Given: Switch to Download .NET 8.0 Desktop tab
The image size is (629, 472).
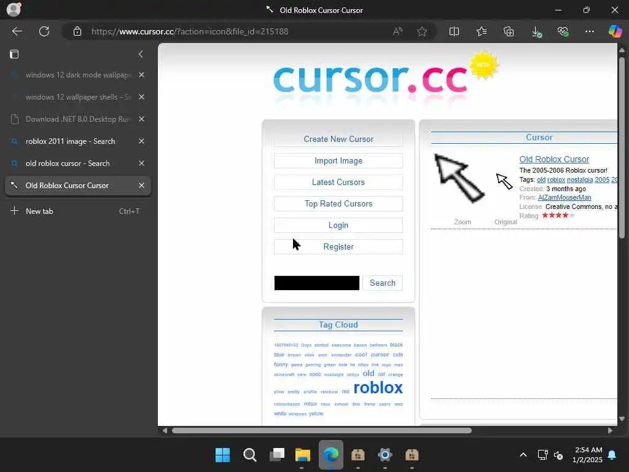Looking at the screenshot, I should [x=78, y=119].
